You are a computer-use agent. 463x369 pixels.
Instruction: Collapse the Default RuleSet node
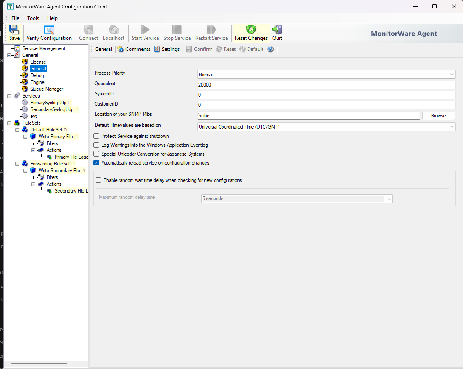pyautogui.click(x=17, y=130)
